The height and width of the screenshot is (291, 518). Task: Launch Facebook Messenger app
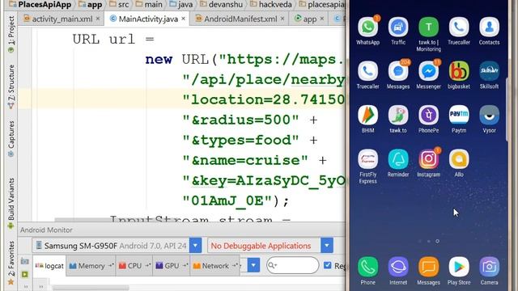tap(428, 71)
